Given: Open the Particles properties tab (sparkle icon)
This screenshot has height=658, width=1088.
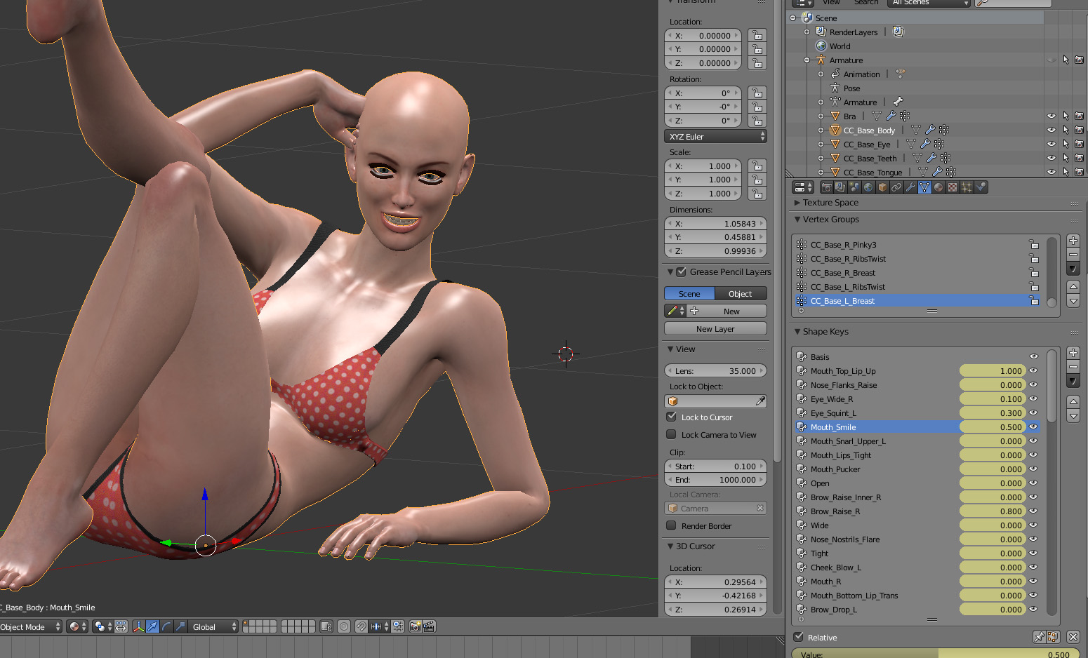Looking at the screenshot, I should (967, 187).
